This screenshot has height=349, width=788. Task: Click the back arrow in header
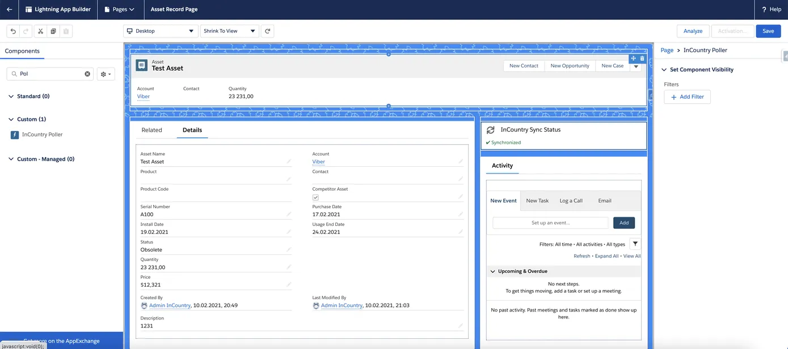click(x=9, y=10)
